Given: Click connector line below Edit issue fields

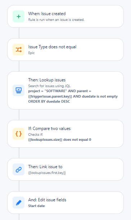Looking at the screenshot, I should 19,217.
